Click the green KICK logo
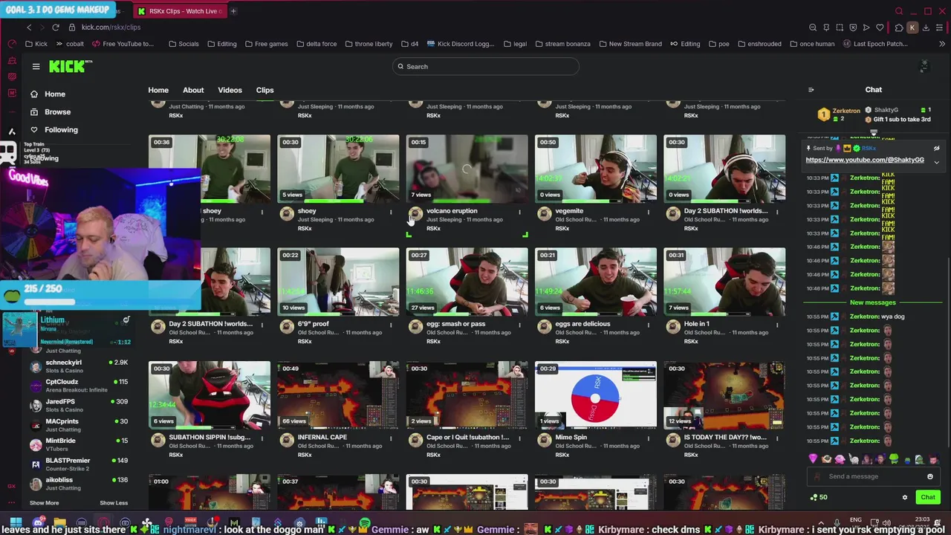The height and width of the screenshot is (535, 951). [67, 66]
